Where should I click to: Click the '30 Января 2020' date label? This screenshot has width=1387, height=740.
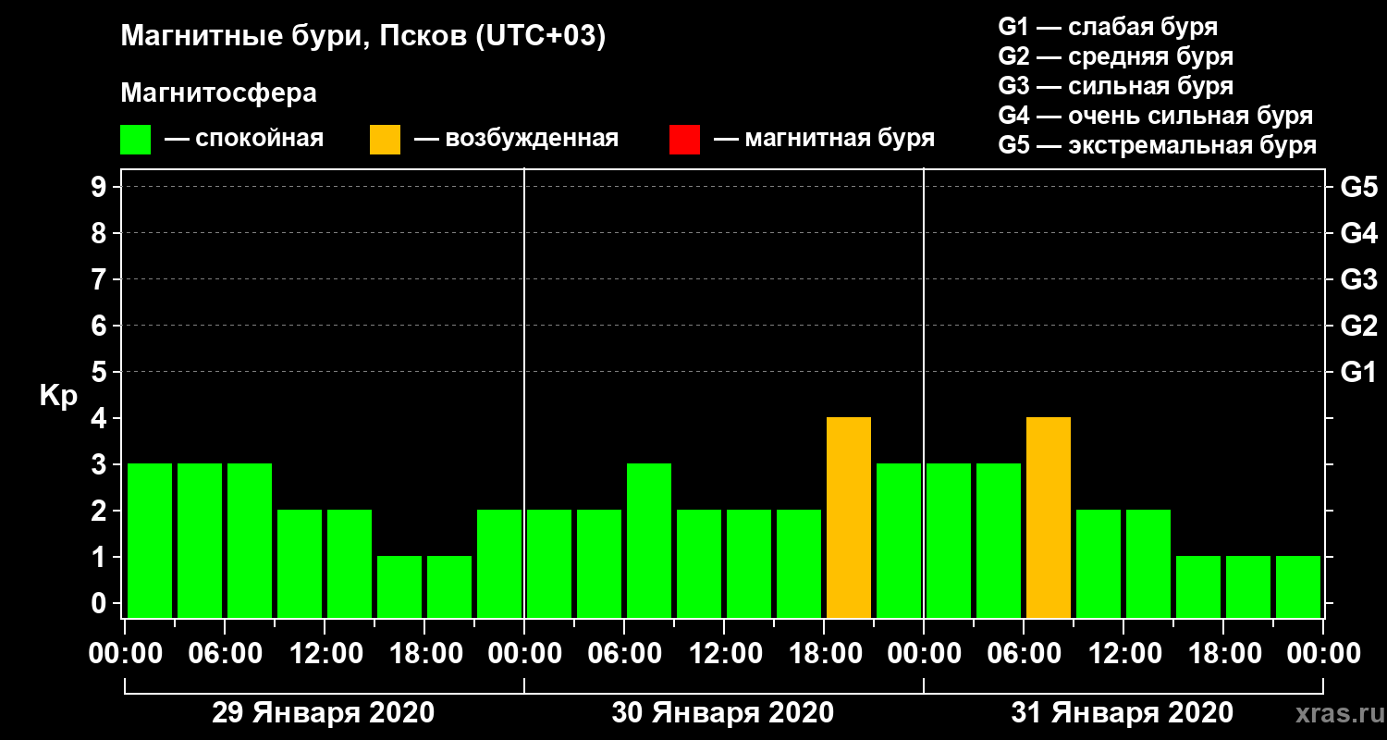tap(722, 713)
